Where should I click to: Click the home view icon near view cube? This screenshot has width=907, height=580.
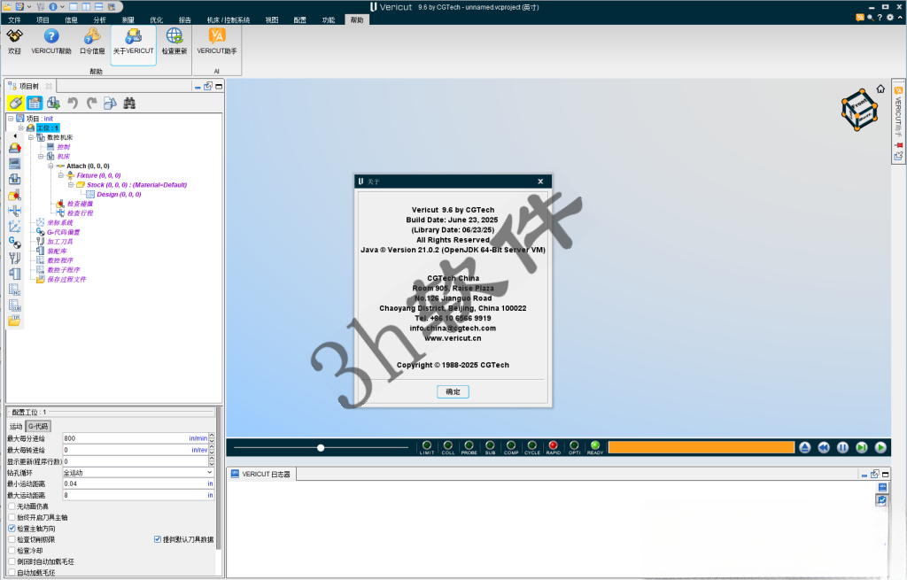(880, 89)
